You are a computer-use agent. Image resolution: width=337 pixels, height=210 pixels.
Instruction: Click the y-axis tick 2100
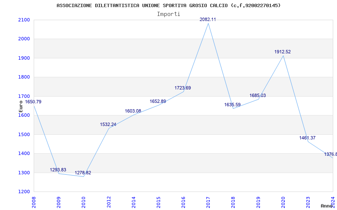pos(24,20)
